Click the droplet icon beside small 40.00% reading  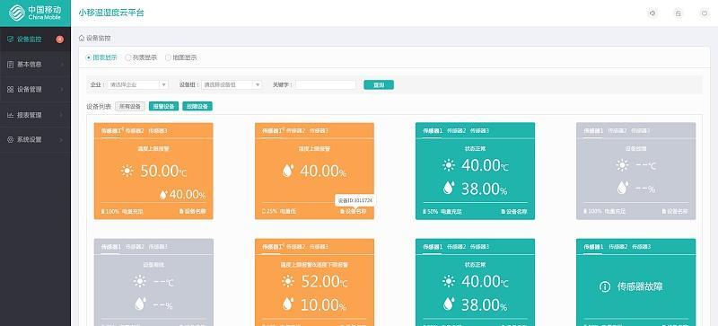(x=163, y=194)
